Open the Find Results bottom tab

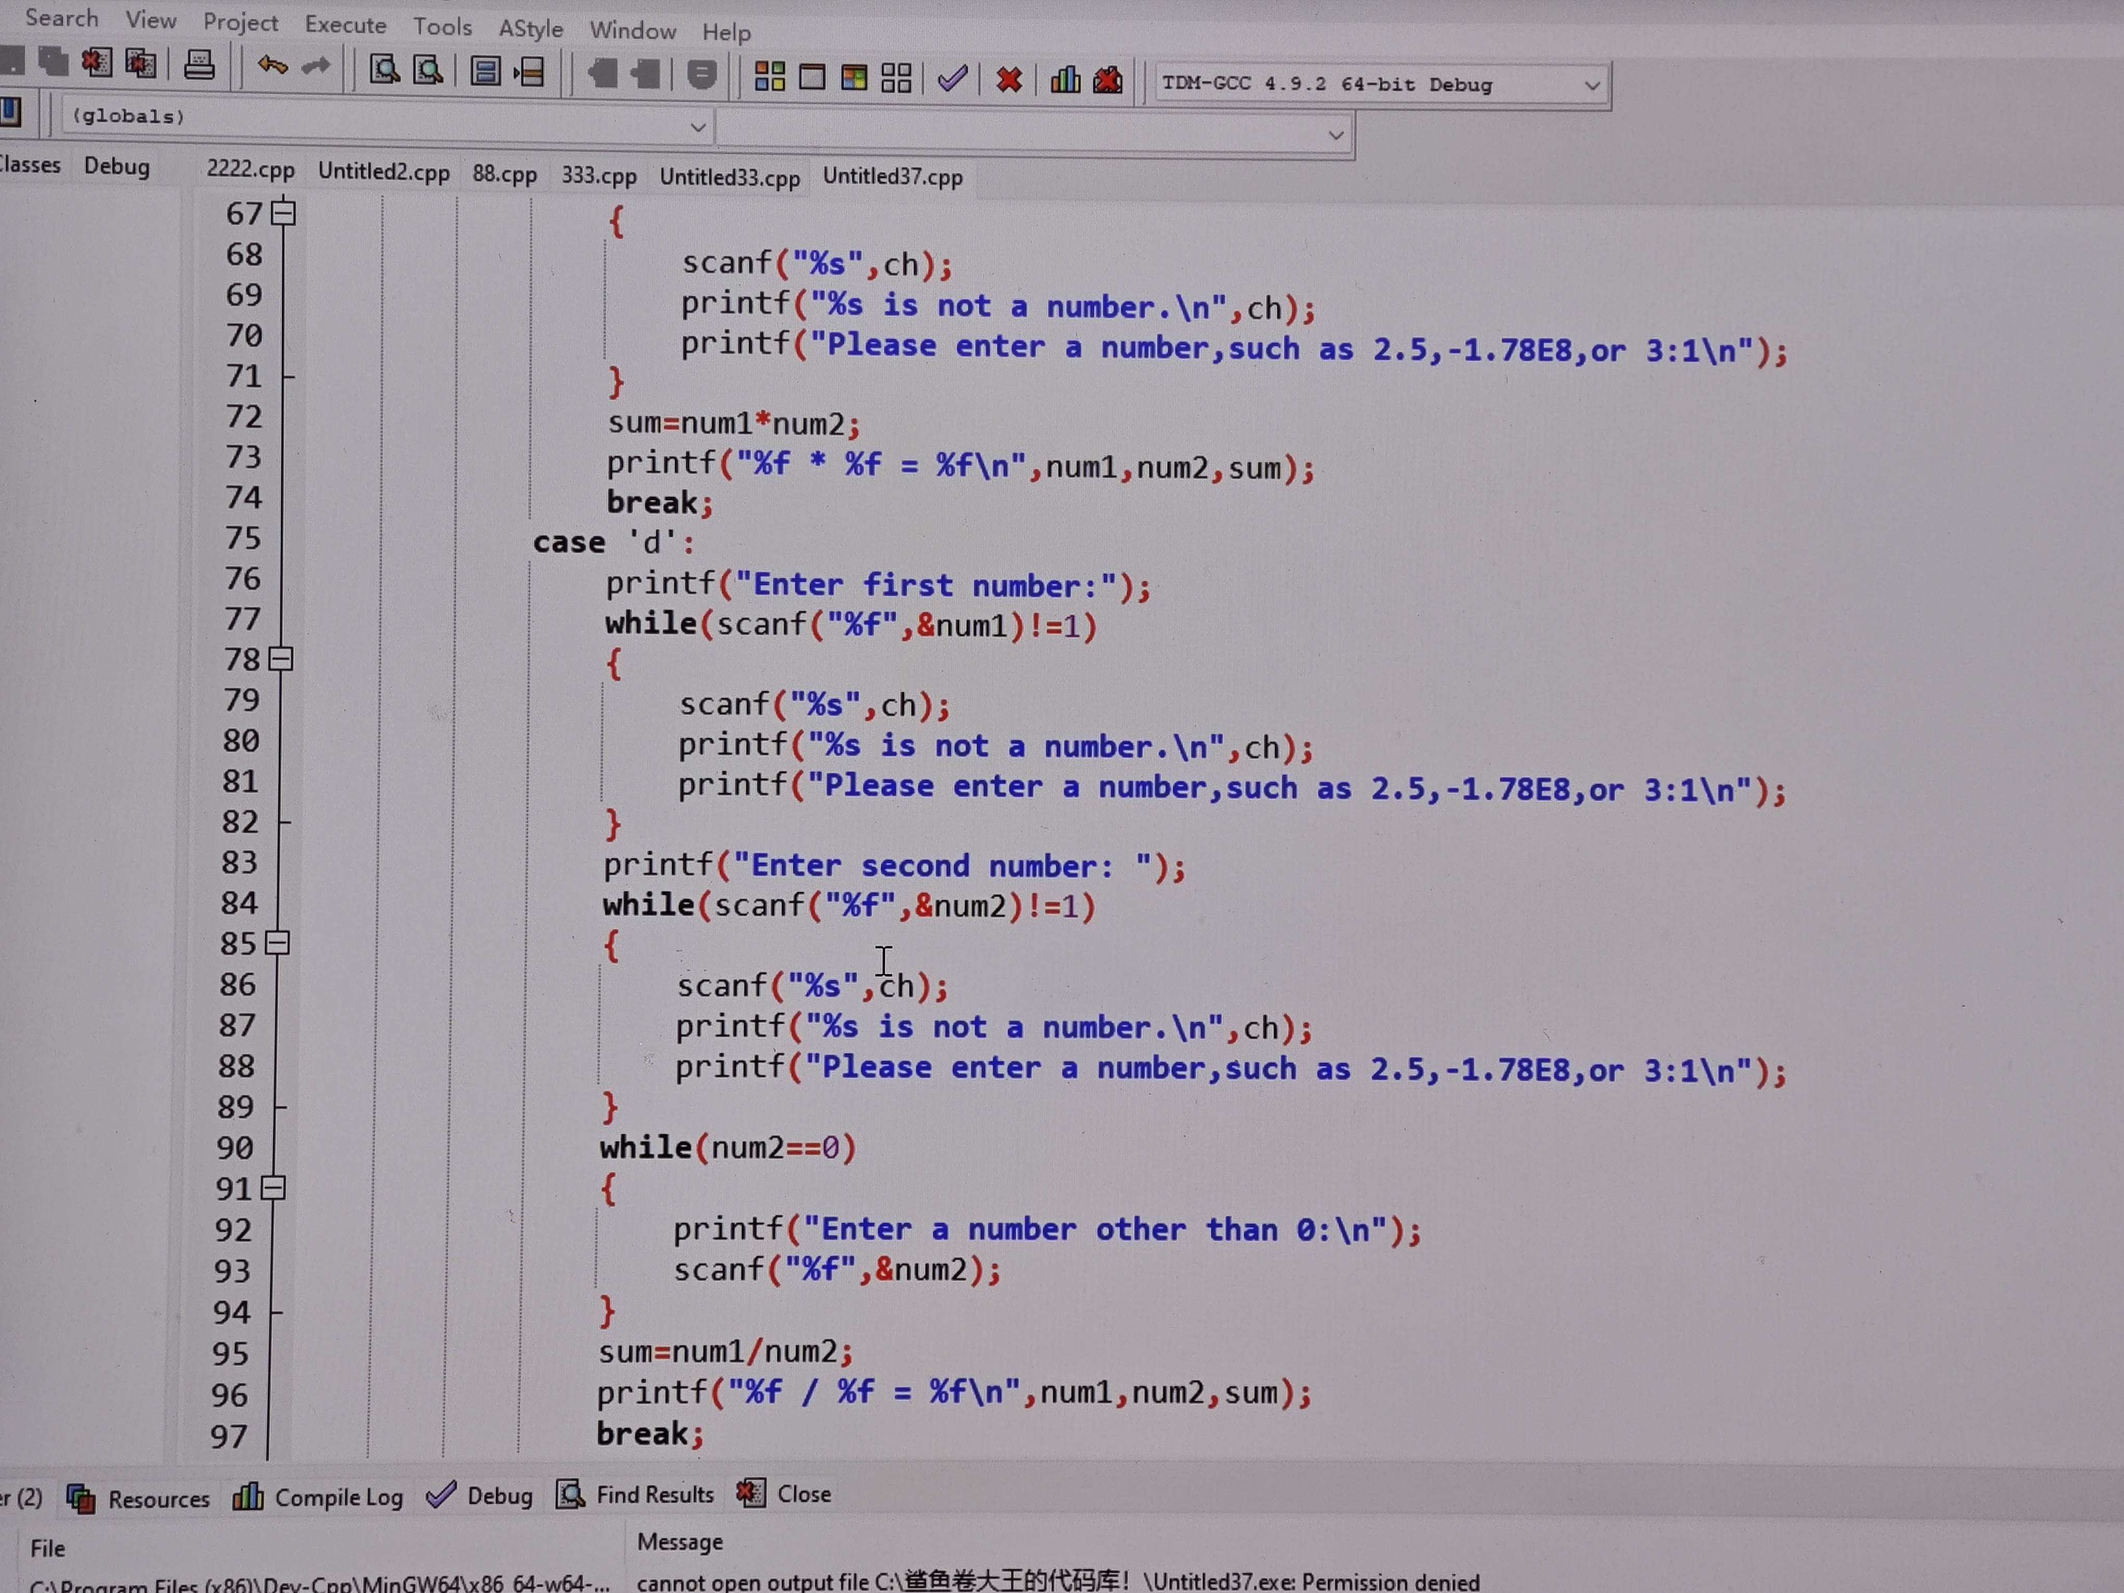pyautogui.click(x=637, y=1494)
